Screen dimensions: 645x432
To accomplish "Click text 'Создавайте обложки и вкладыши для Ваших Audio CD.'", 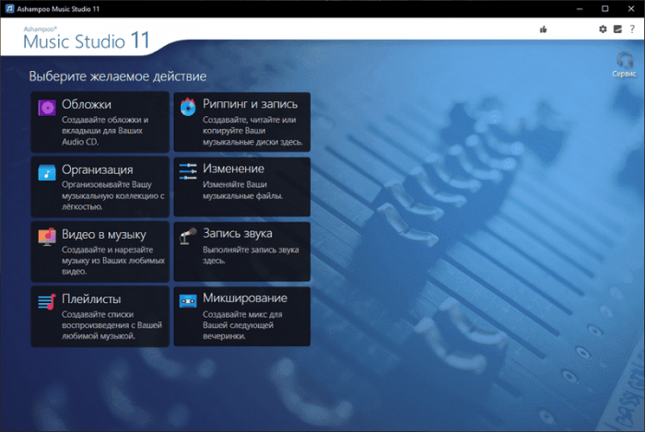I will click(x=105, y=131).
